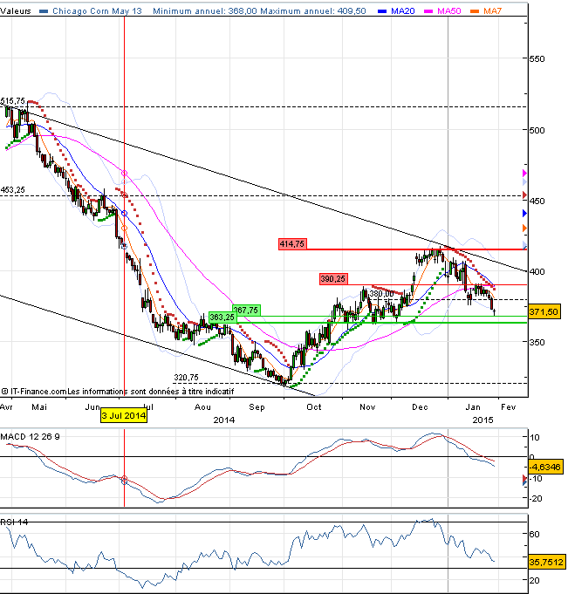Click the blue triangle marker on price axis
This screenshot has width=568, height=594.
tap(524, 214)
